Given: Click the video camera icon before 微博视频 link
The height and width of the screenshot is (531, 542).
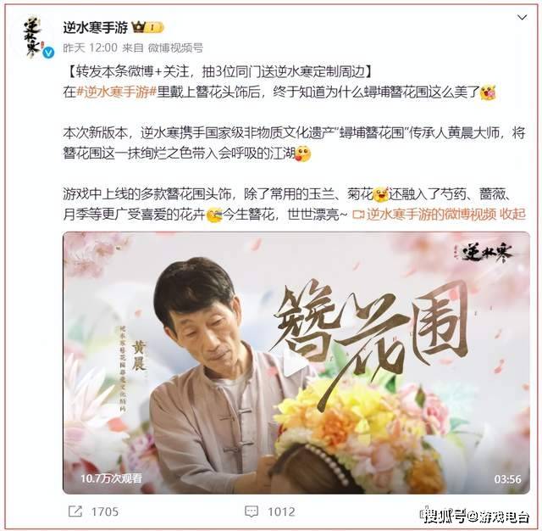Looking at the screenshot, I should tap(358, 215).
